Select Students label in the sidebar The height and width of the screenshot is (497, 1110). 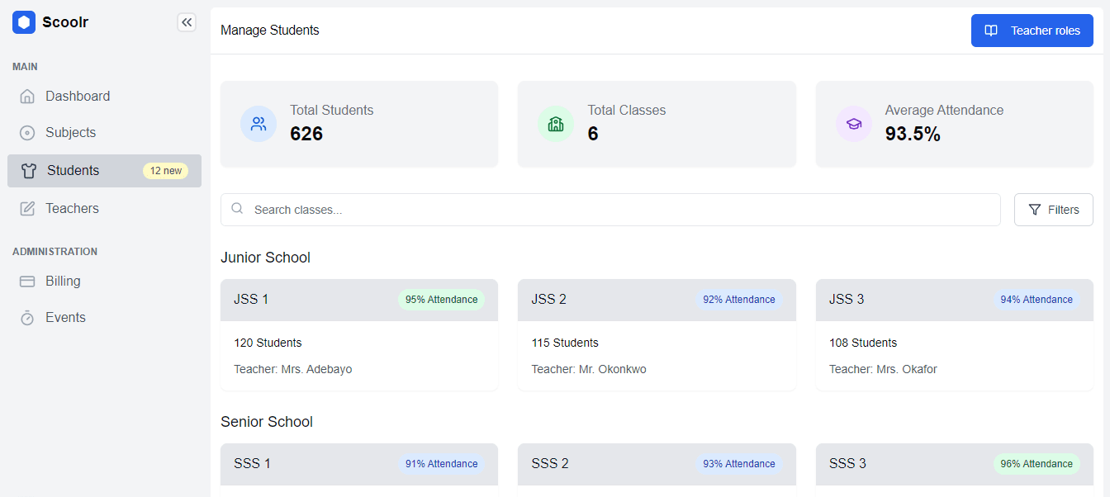73,171
